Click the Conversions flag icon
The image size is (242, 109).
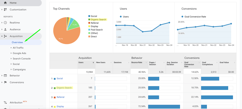point(5,82)
